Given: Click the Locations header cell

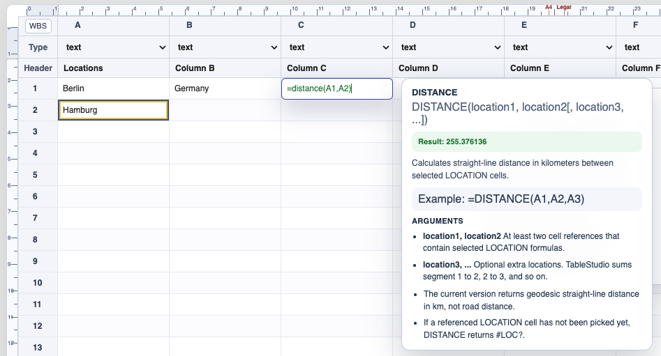Looking at the screenshot, I should (x=113, y=68).
